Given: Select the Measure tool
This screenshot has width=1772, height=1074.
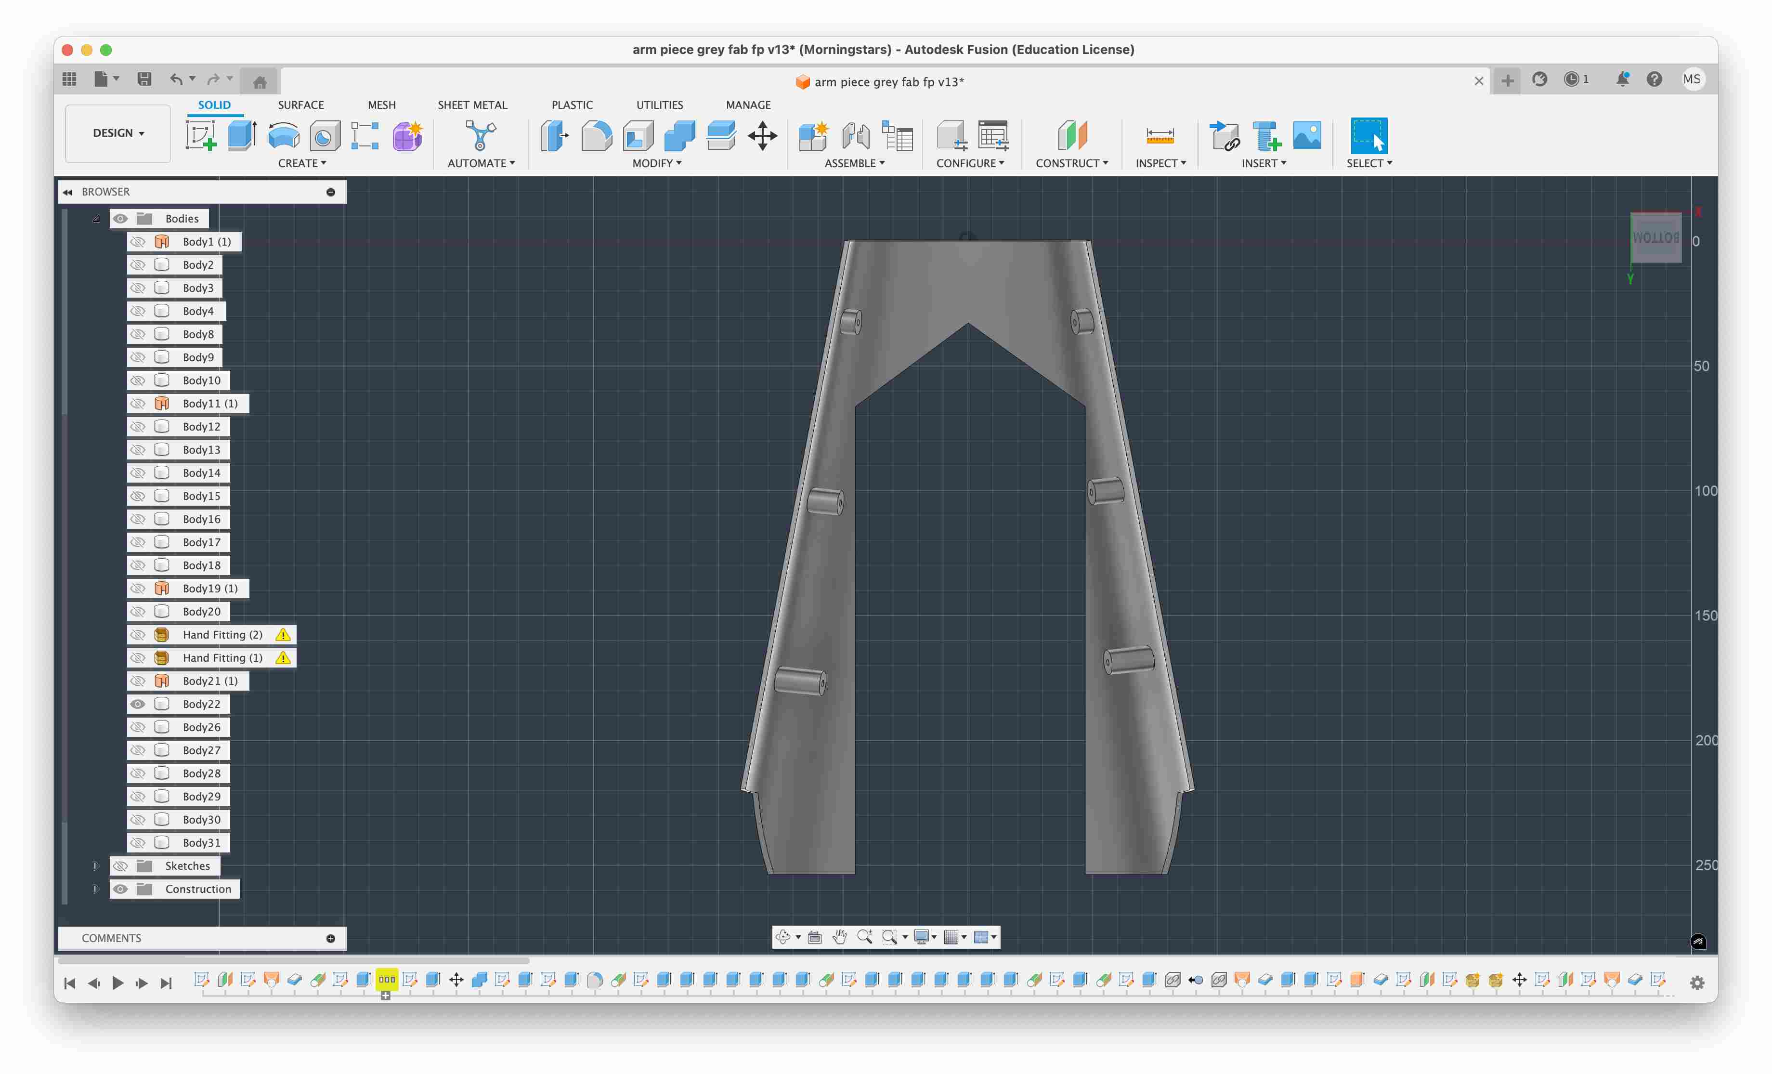Looking at the screenshot, I should click(1160, 135).
